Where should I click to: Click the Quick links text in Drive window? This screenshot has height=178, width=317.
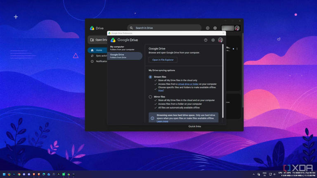click(195, 126)
